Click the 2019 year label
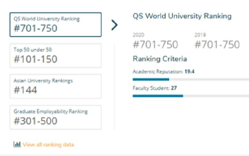Image resolution: width=249 pixels, height=156 pixels. click(x=200, y=35)
